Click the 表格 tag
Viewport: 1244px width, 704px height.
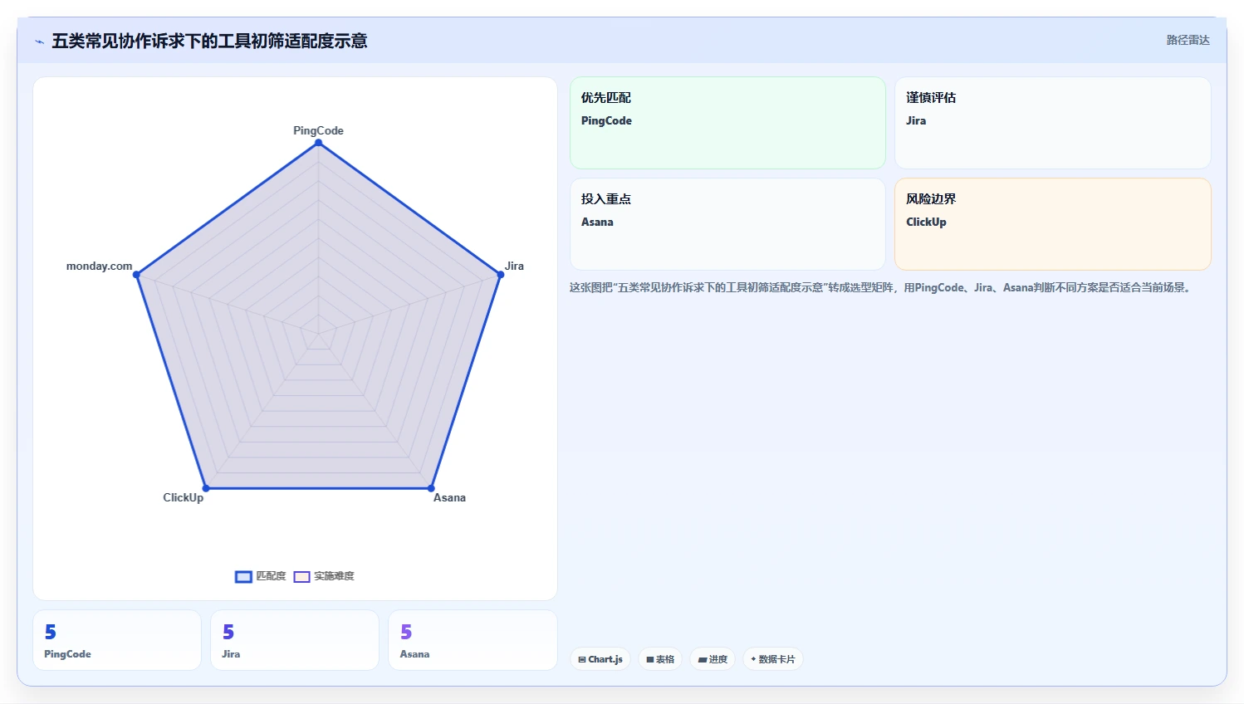pyautogui.click(x=660, y=659)
